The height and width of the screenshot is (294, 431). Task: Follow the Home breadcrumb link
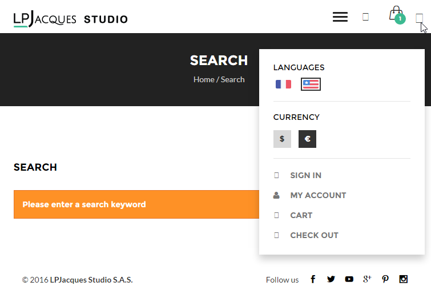pyautogui.click(x=204, y=79)
